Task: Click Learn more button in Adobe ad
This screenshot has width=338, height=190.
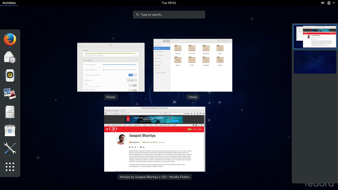Action: coord(175,121)
